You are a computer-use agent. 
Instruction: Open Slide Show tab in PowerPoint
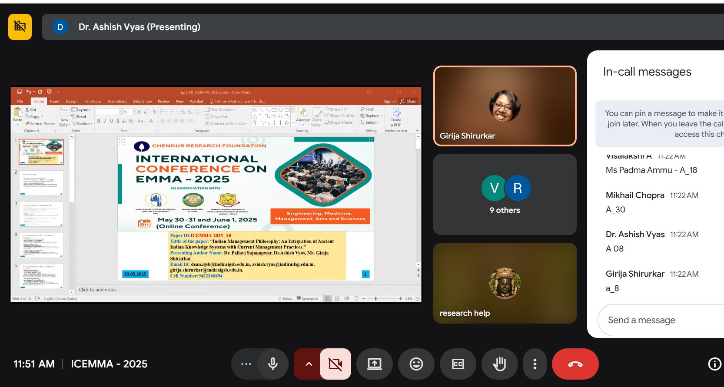(x=143, y=101)
